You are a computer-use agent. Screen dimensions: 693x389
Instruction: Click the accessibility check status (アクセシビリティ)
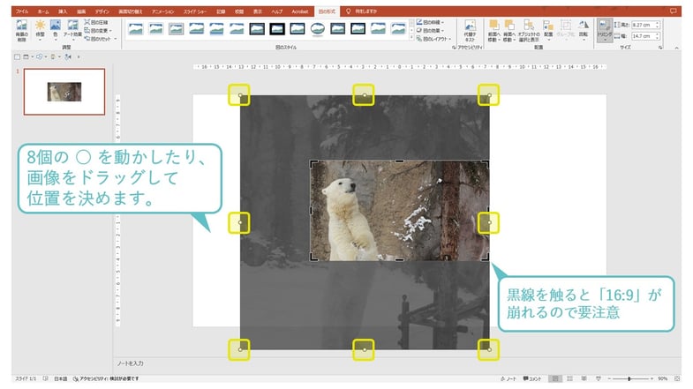[106, 378]
